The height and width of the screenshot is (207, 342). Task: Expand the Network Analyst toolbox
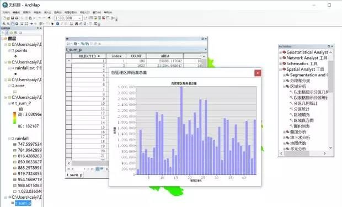281,58
